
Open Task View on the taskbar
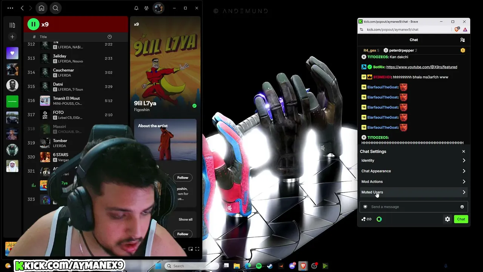(226, 266)
